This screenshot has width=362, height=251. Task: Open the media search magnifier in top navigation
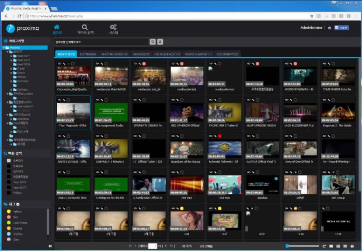pos(85,29)
